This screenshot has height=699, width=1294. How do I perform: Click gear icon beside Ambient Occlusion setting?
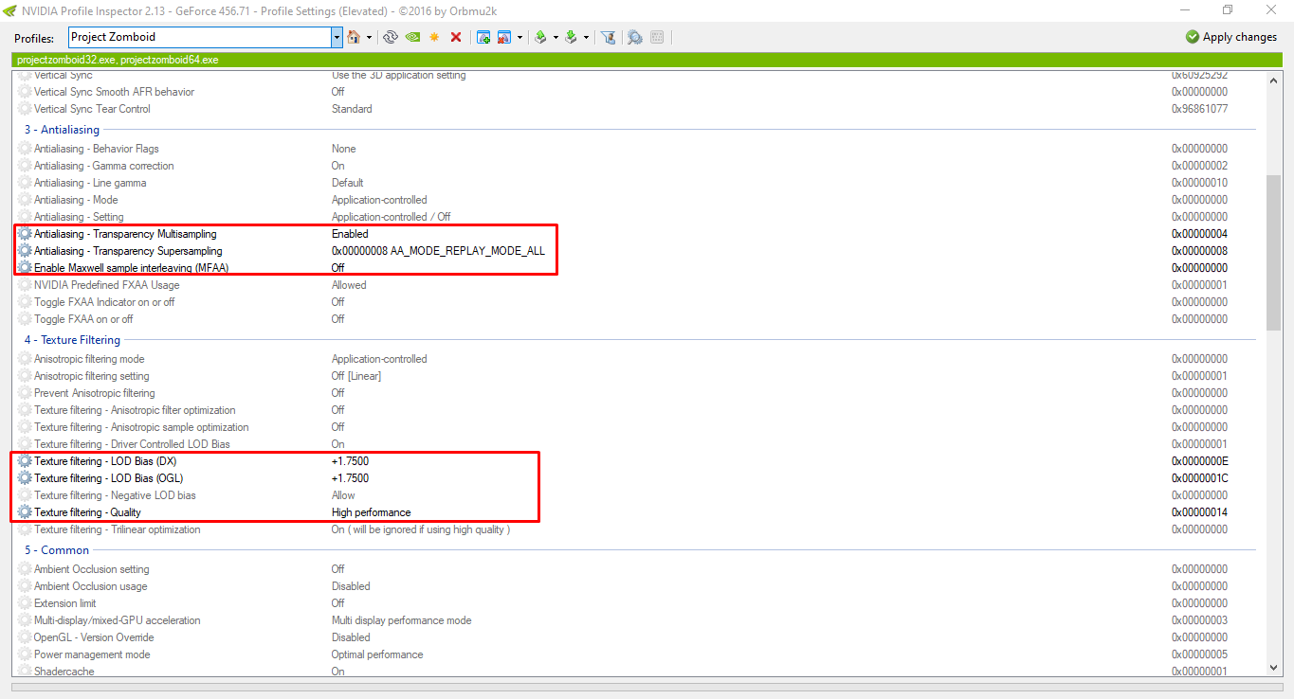pyautogui.click(x=26, y=569)
